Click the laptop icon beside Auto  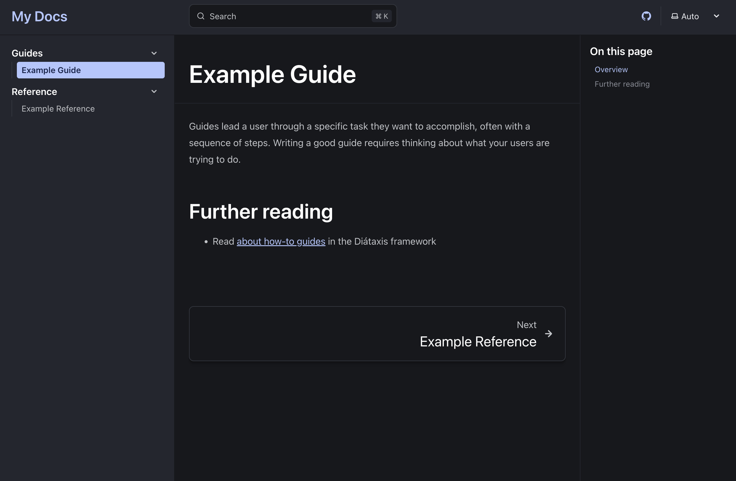click(674, 16)
